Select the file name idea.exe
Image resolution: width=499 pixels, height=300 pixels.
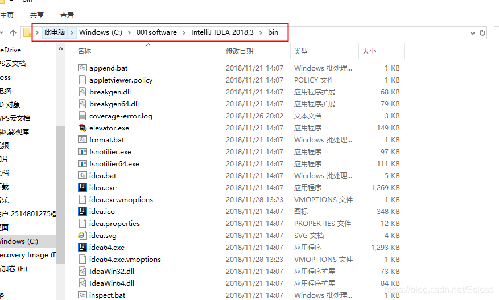[x=103, y=188]
